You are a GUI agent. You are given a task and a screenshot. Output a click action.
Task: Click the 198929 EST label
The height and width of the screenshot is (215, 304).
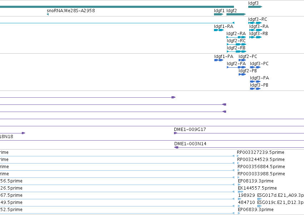click(246, 196)
